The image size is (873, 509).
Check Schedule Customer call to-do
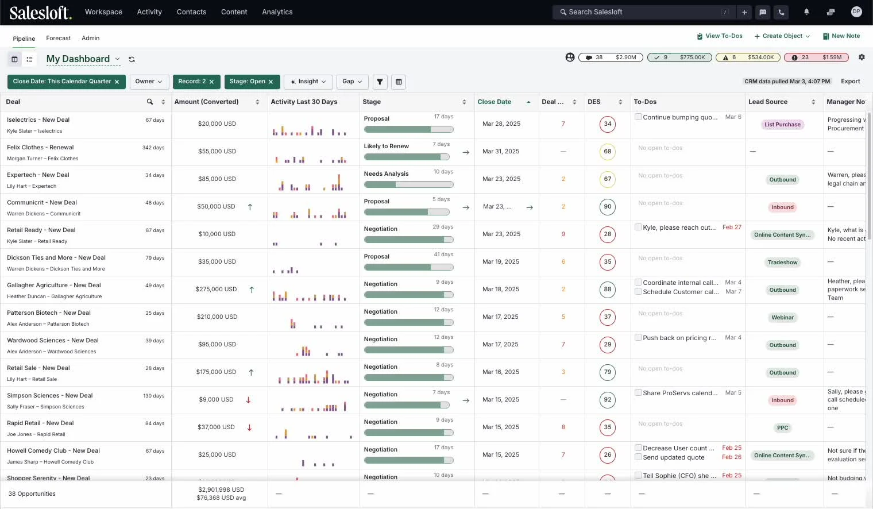638,291
